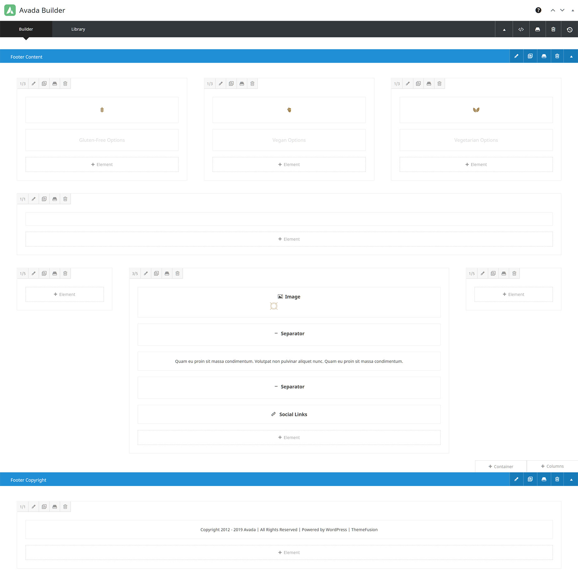Edit the Footer Copyright container
The height and width of the screenshot is (586, 578).
point(516,479)
